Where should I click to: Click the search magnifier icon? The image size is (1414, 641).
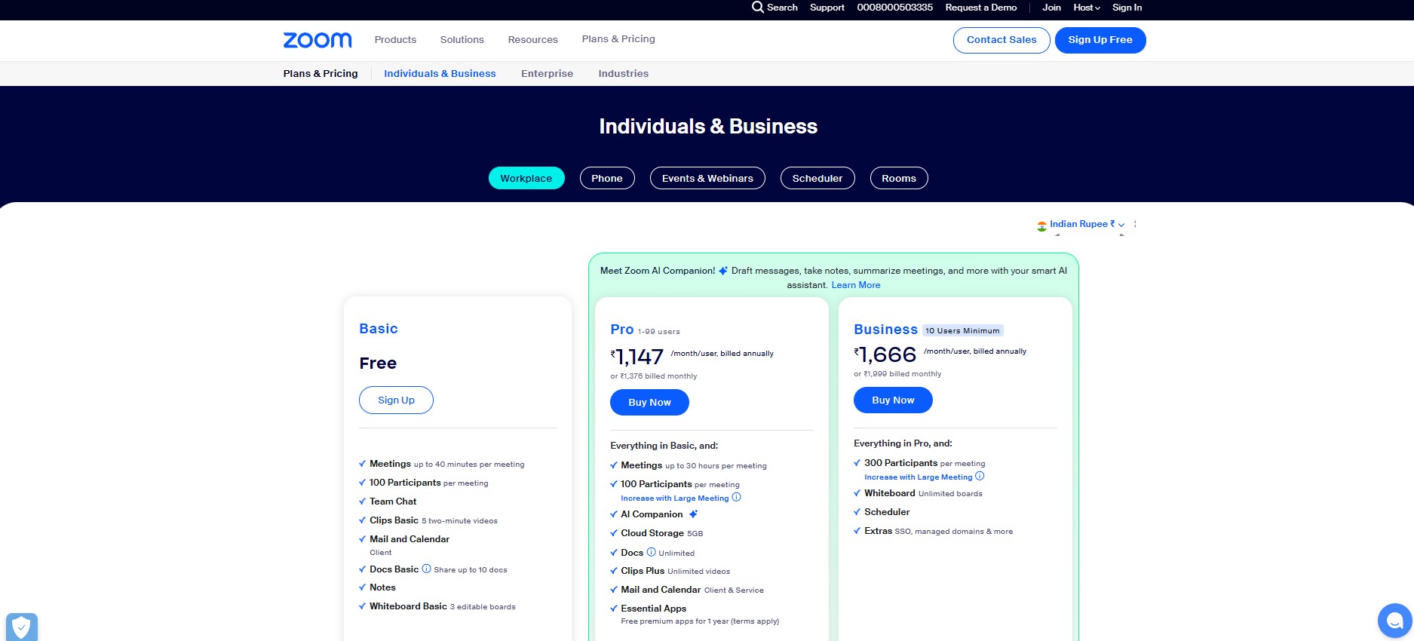point(757,7)
